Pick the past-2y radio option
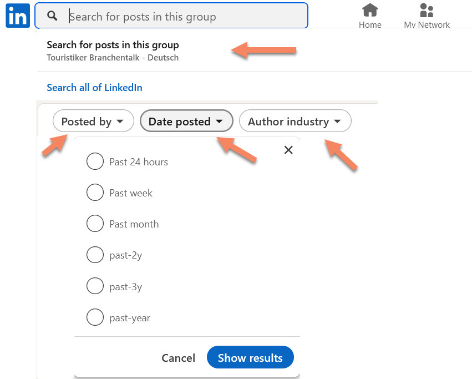 coord(95,255)
